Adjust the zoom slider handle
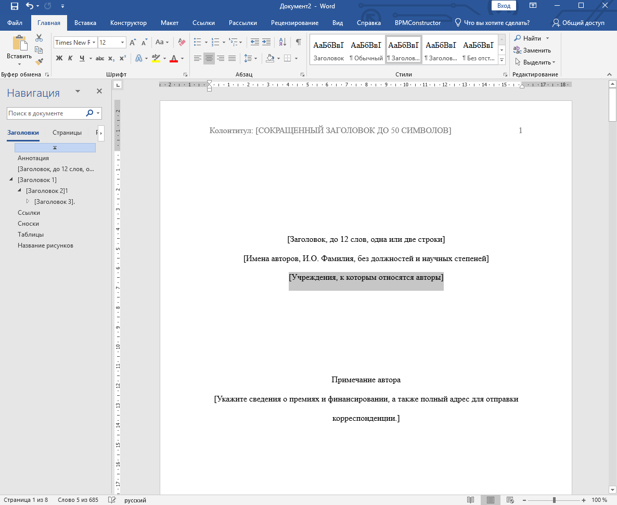The image size is (617, 505). (x=554, y=500)
